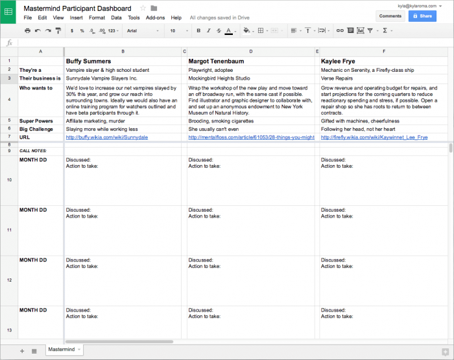Viewport: 454px width, 360px height.
Task: Click the horizontal scrollbar thumb
Action: 119,341
